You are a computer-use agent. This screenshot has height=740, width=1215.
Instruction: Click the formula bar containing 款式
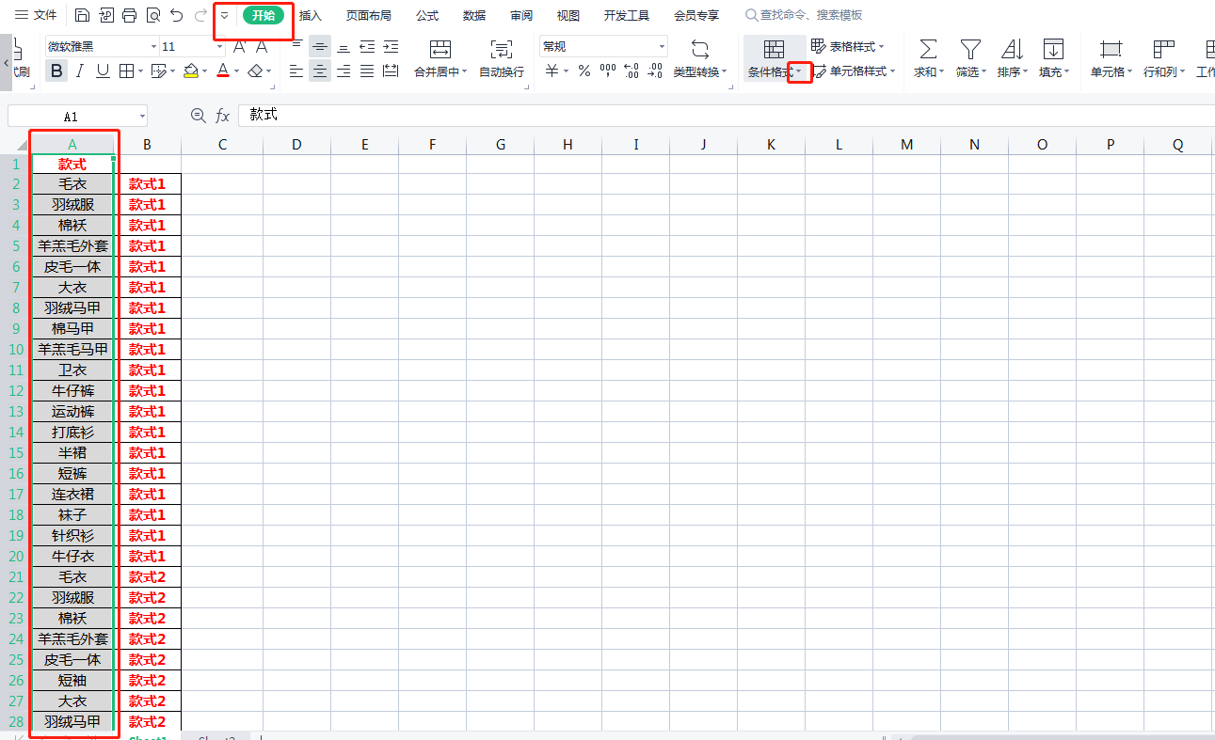(x=726, y=115)
